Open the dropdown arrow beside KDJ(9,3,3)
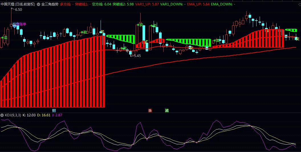The image size is (301, 152). coord(2,115)
